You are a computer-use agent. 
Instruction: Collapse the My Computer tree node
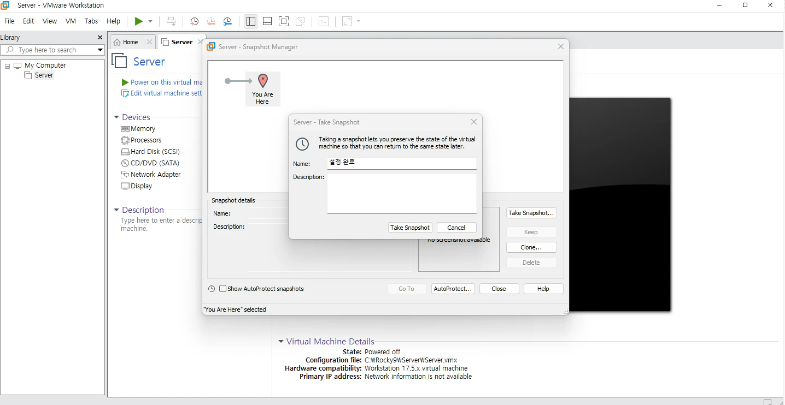[8, 65]
